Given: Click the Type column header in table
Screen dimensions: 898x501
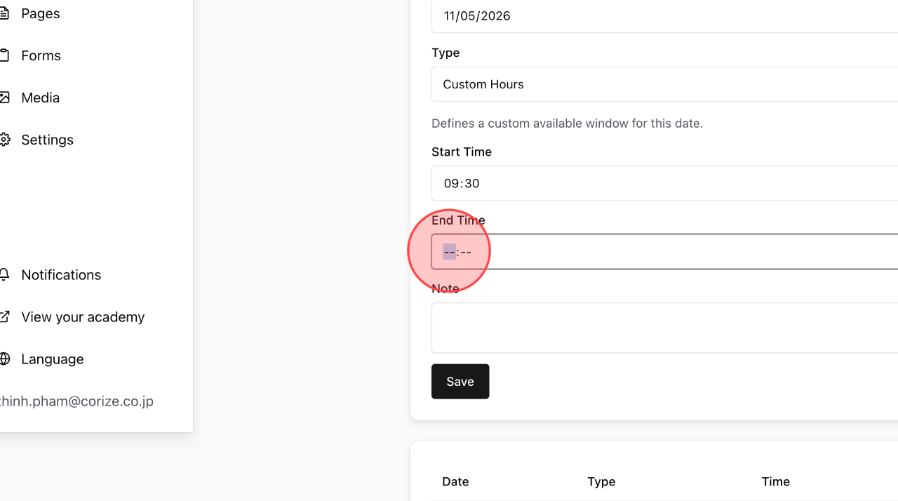Looking at the screenshot, I should [601, 481].
